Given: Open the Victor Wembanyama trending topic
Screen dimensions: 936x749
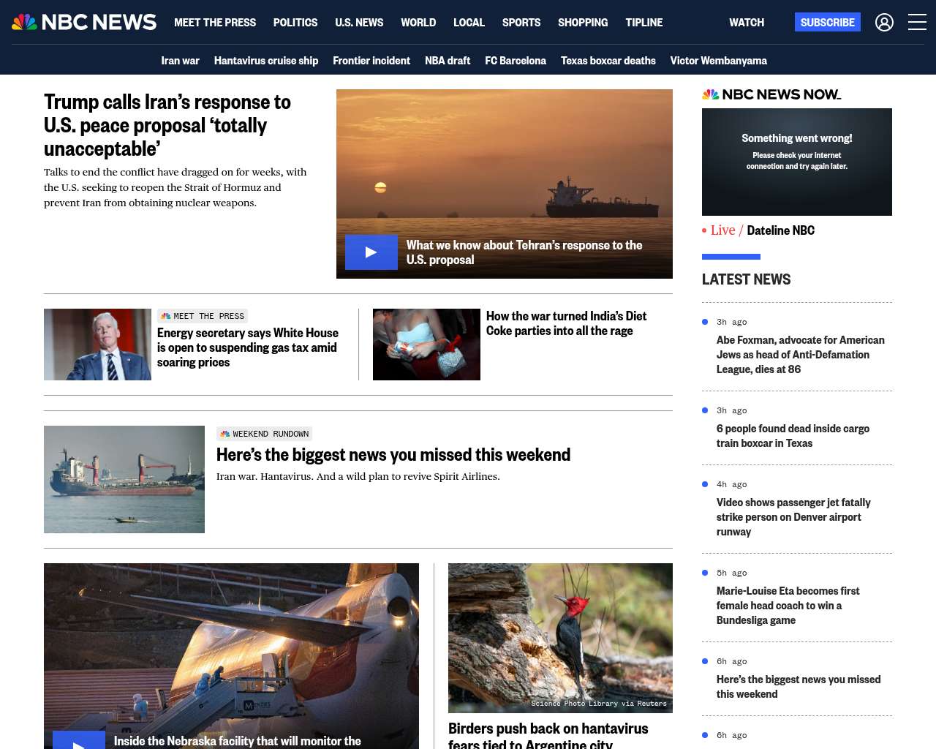Looking at the screenshot, I should pos(719,61).
